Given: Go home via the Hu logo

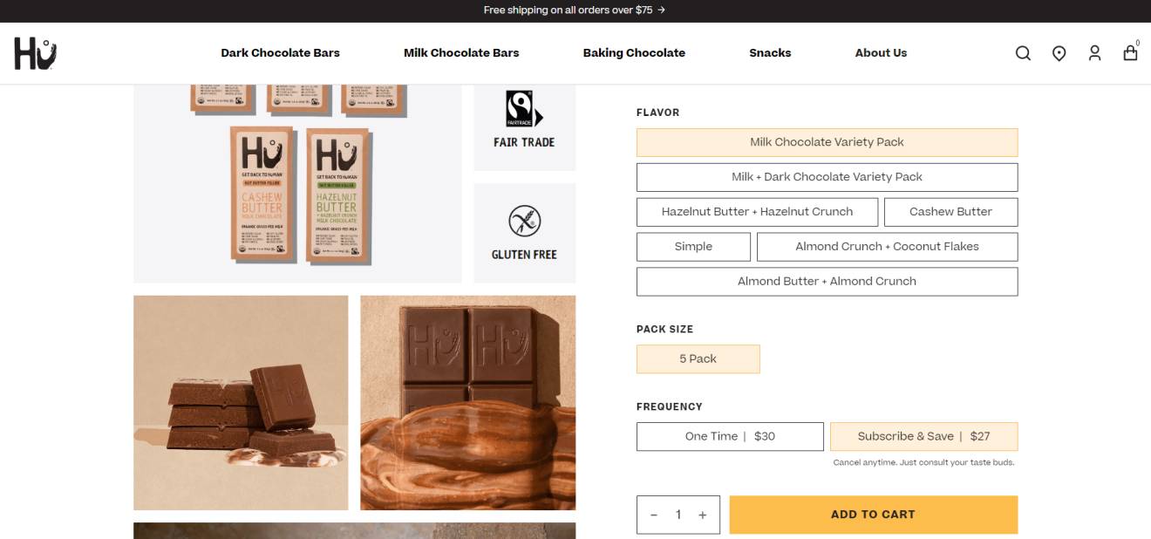Looking at the screenshot, I should tap(36, 53).
